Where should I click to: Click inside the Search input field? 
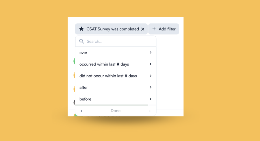coord(116,41)
